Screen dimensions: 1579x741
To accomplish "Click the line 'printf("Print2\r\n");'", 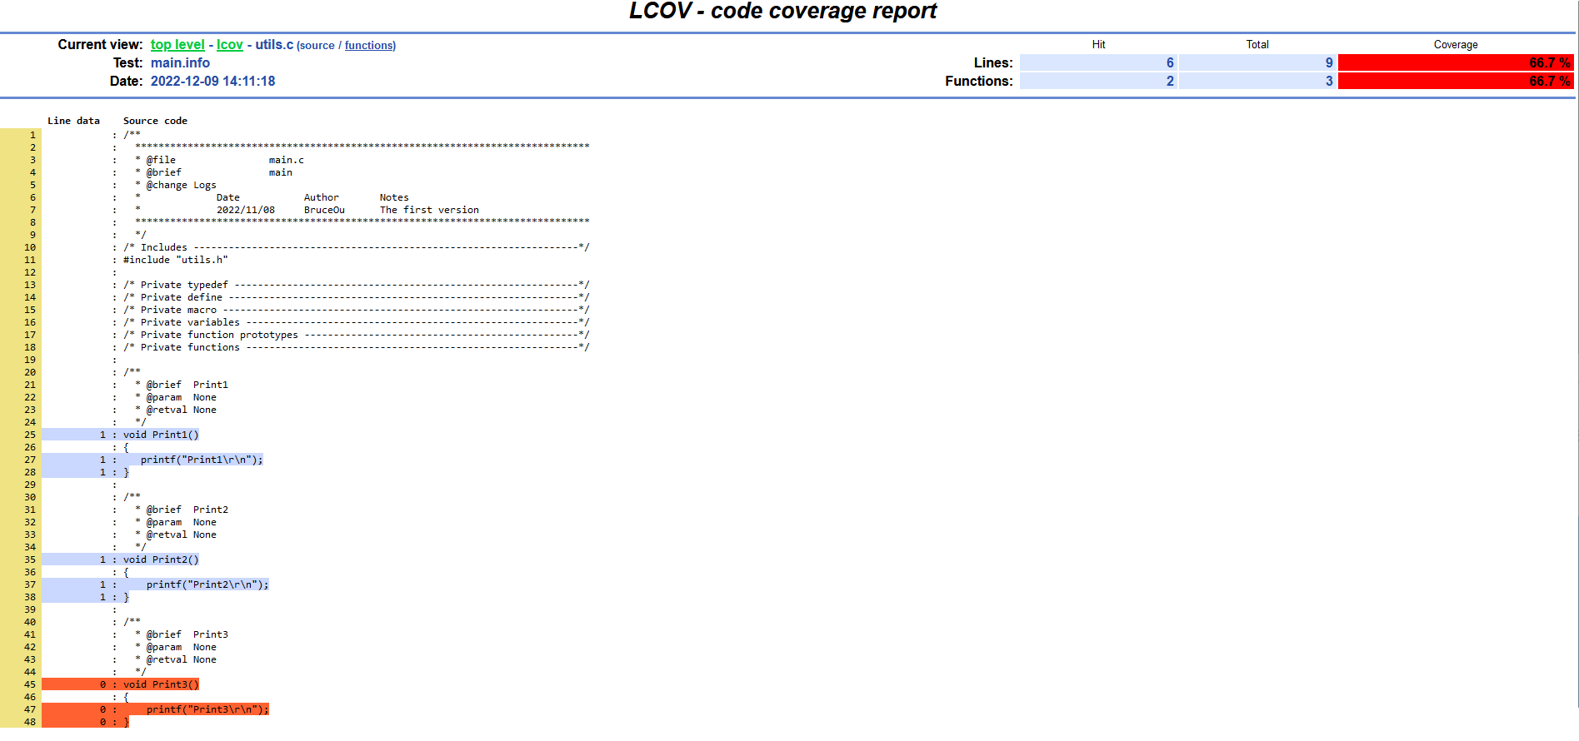I will tap(207, 585).
